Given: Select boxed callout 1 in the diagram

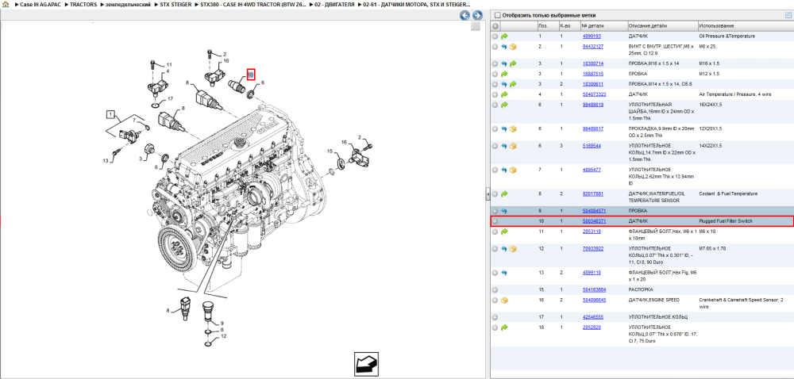Looking at the screenshot, I should pos(110,114).
